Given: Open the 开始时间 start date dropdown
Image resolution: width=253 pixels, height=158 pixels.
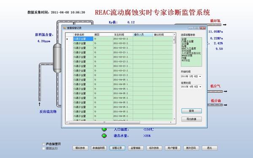Looking at the screenshot, I should tap(200, 76).
